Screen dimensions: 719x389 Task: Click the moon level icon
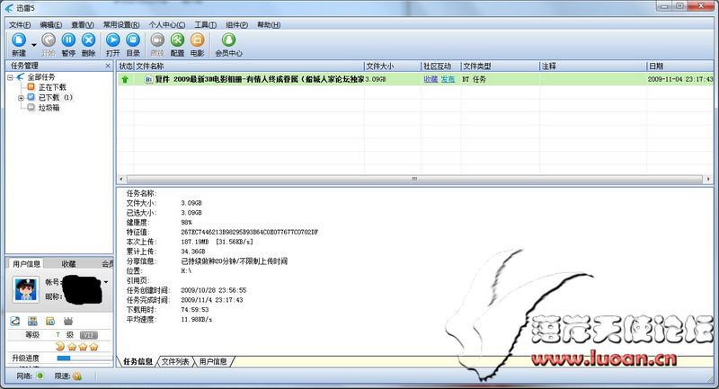60,347
